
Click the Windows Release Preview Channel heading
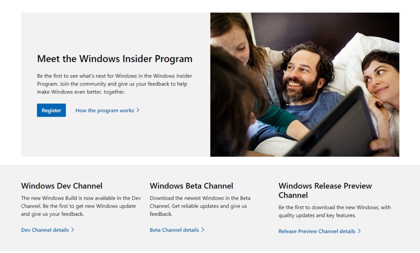[325, 190]
